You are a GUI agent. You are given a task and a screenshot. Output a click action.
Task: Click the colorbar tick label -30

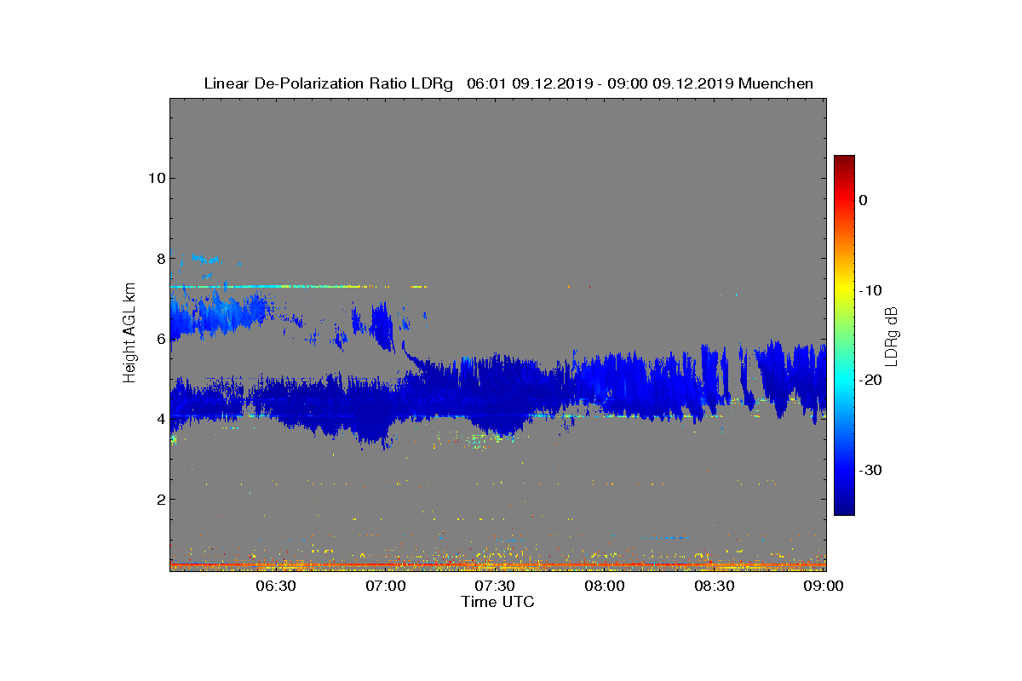tap(870, 471)
